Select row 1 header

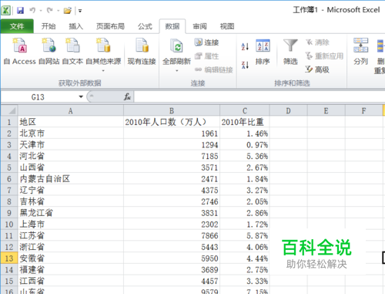[9, 122]
